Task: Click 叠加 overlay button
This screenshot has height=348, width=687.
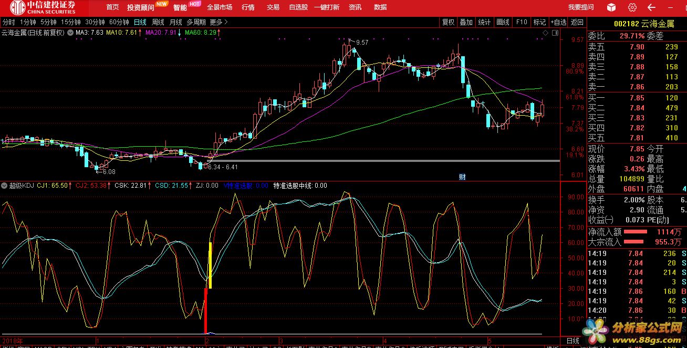Action: (466, 22)
